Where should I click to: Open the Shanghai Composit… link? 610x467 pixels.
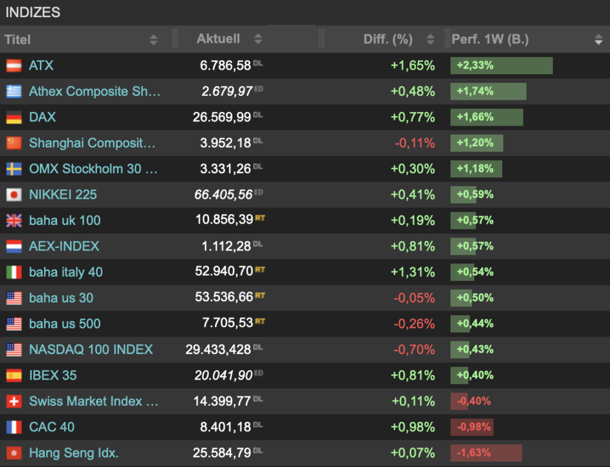click(92, 143)
